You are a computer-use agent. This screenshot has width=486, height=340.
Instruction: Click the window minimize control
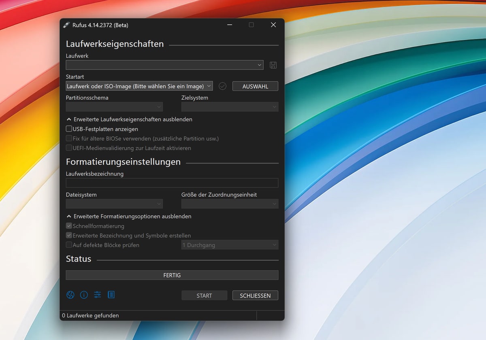click(229, 25)
